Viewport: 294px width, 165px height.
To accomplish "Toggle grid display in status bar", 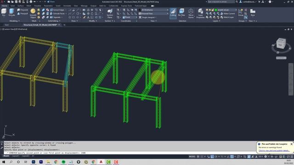I will [x=198, y=157].
